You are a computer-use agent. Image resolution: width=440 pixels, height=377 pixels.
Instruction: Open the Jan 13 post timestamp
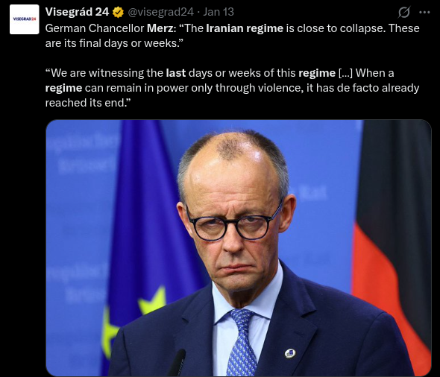[219, 12]
